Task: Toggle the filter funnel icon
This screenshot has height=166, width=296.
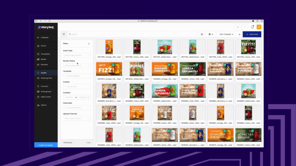Action: coord(64,34)
